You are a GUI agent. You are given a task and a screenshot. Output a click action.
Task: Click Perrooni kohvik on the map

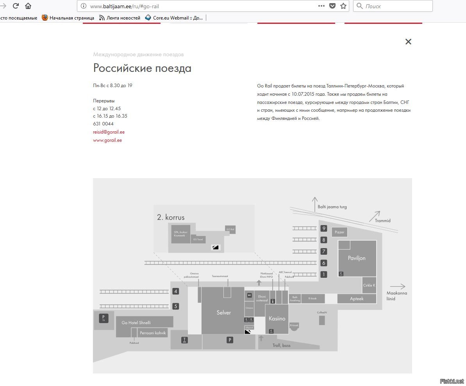tap(153, 333)
